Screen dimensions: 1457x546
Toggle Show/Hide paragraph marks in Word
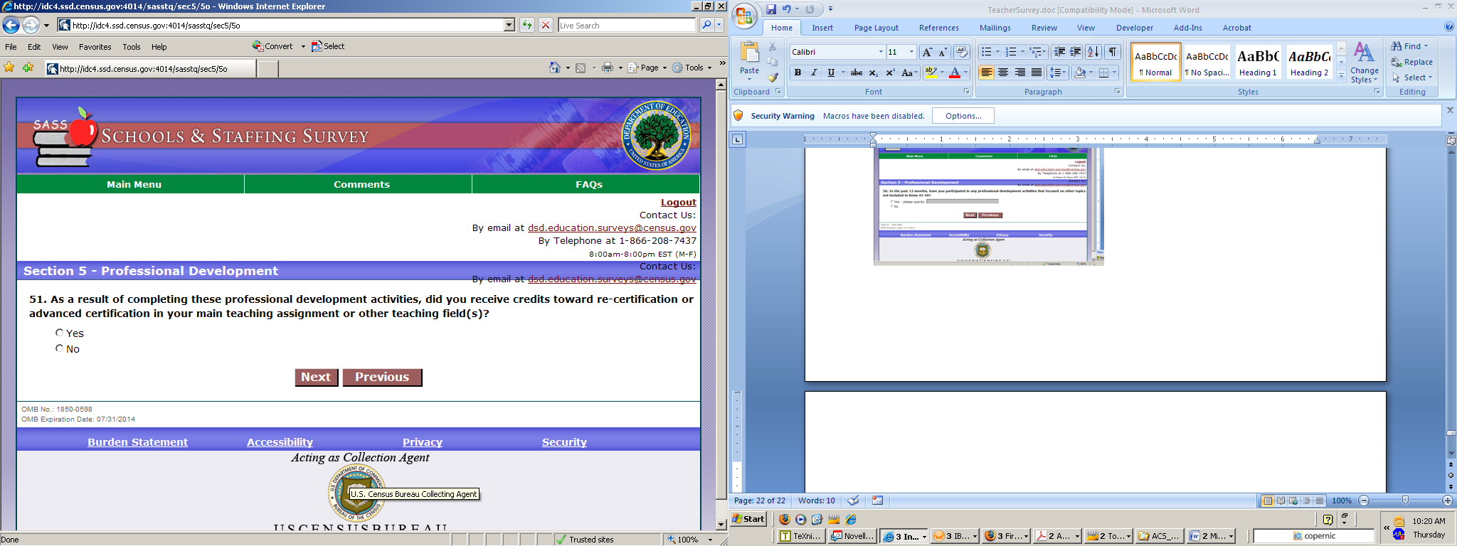click(1113, 52)
